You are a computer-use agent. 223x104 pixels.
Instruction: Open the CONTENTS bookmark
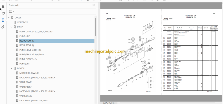[x=22, y=22]
